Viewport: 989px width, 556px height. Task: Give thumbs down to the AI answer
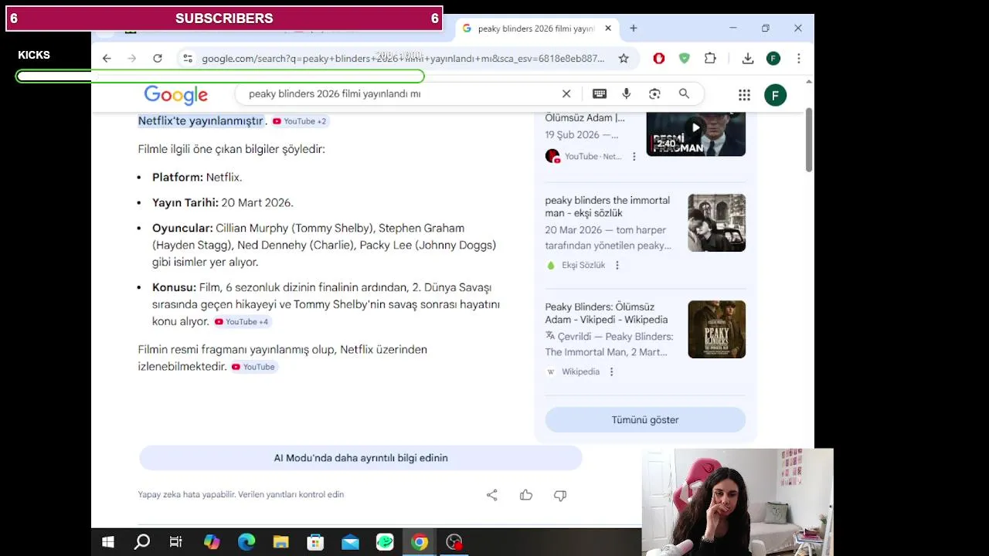click(x=560, y=495)
